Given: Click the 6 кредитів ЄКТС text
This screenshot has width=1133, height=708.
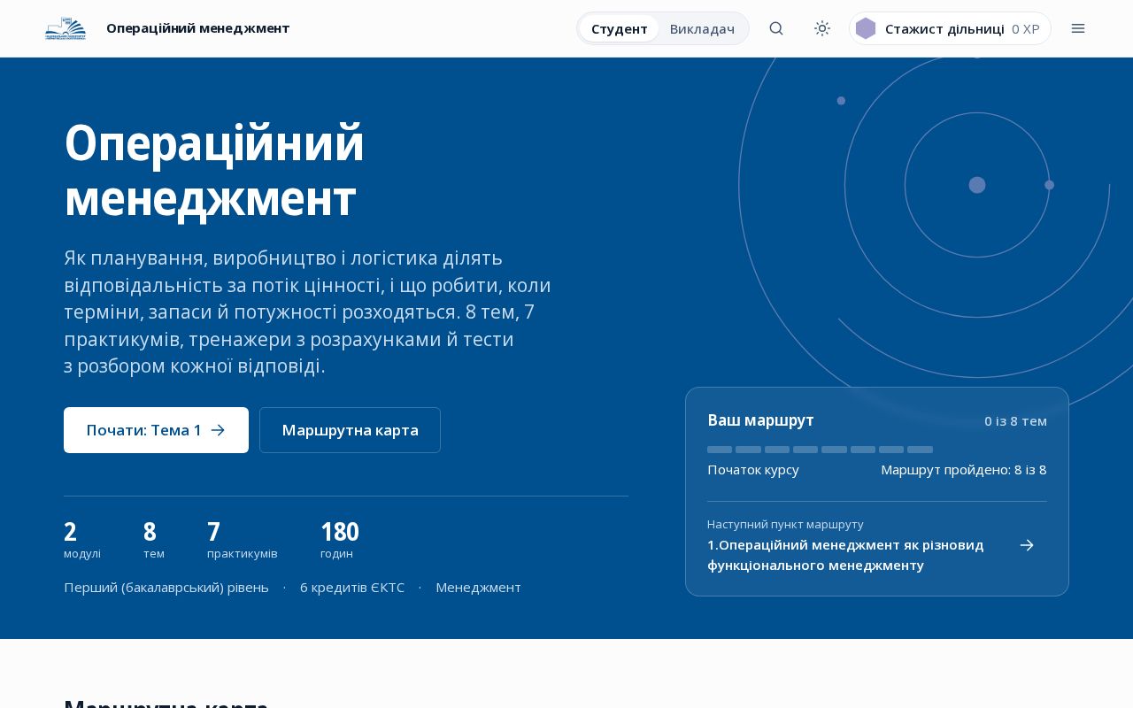Looking at the screenshot, I should [x=352, y=588].
